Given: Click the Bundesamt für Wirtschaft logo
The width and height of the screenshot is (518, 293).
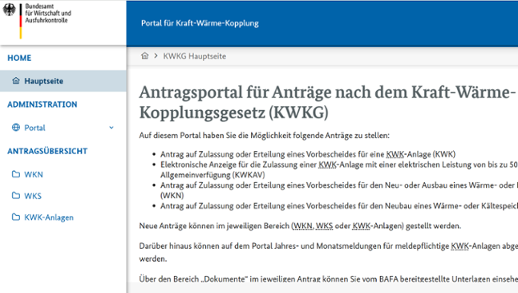Looking at the screenshot, I should tap(37, 21).
